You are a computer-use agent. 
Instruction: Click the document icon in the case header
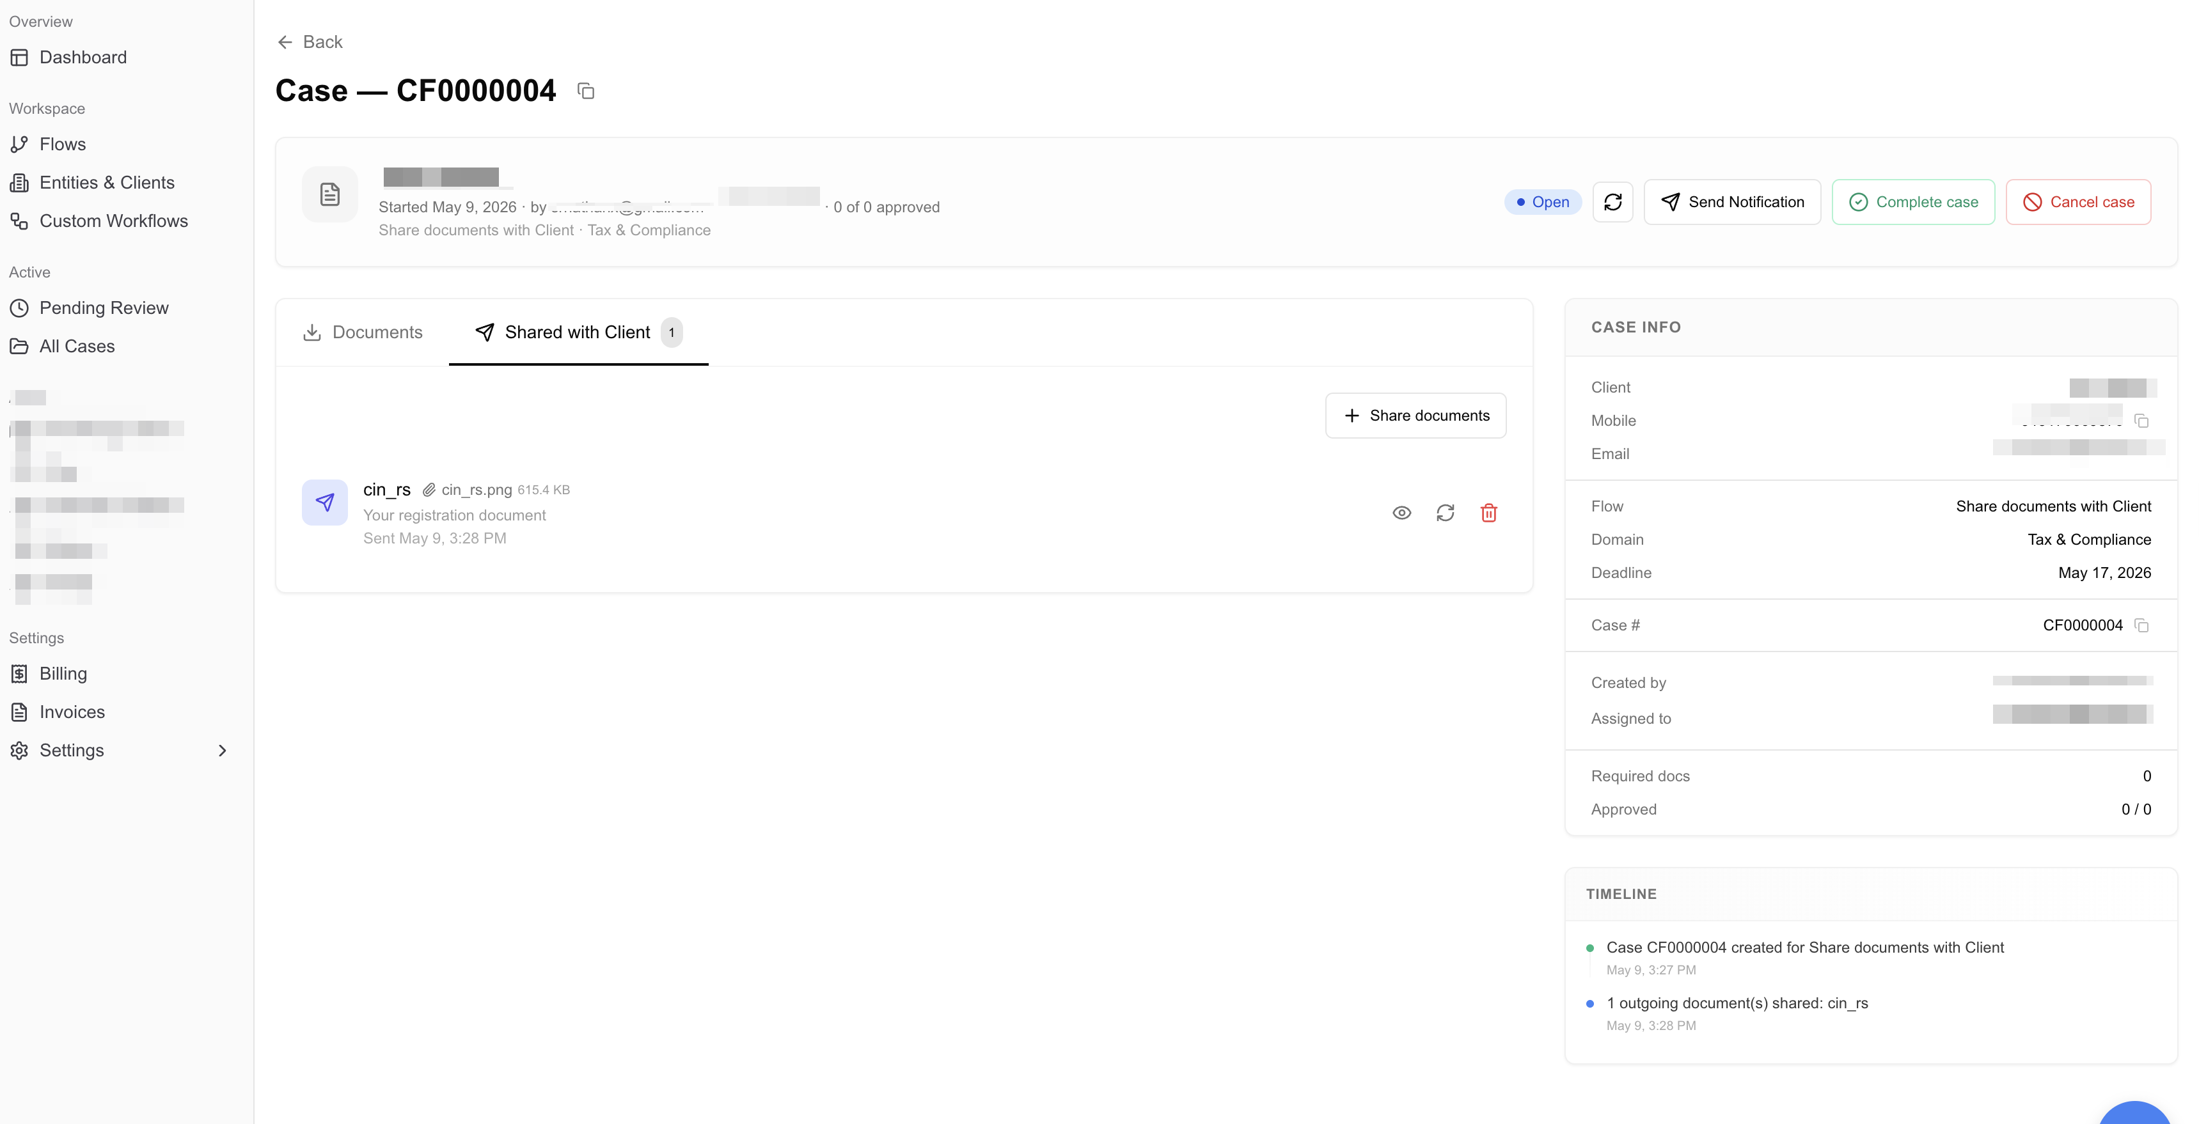tap(329, 194)
